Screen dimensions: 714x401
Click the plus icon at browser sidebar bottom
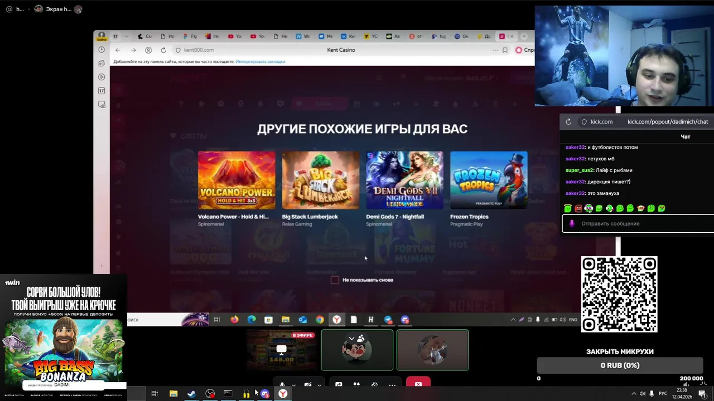point(102,266)
